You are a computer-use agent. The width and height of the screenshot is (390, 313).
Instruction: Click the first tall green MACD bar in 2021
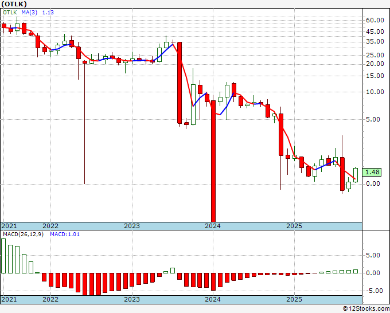(3, 256)
